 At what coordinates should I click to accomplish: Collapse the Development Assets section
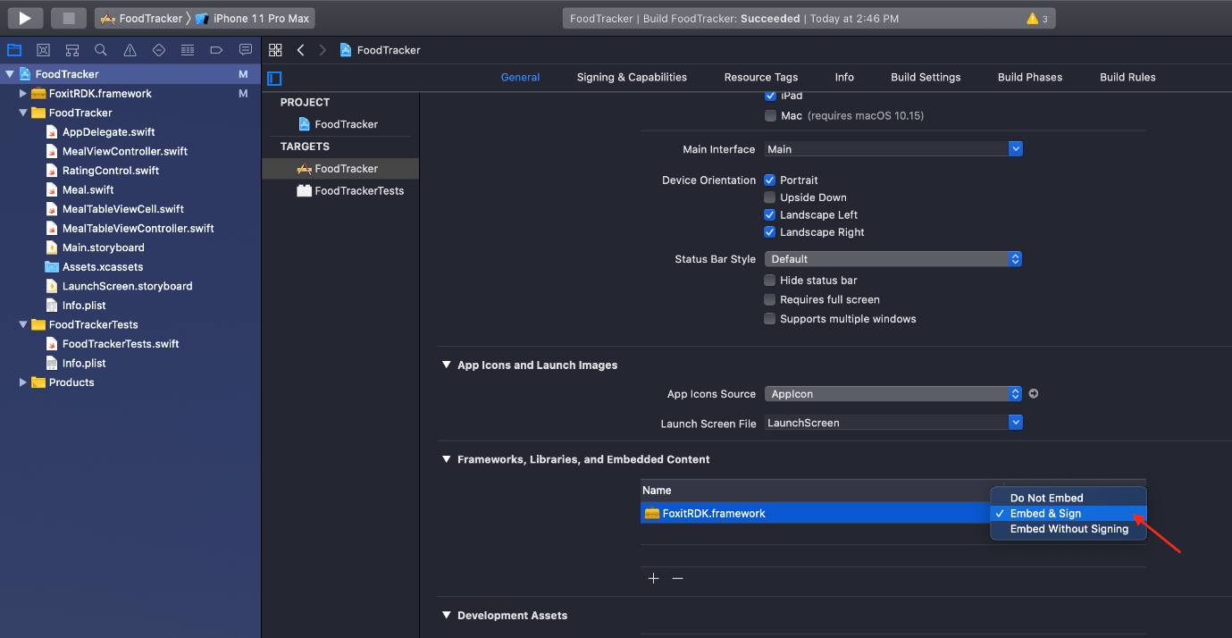pyautogui.click(x=446, y=615)
